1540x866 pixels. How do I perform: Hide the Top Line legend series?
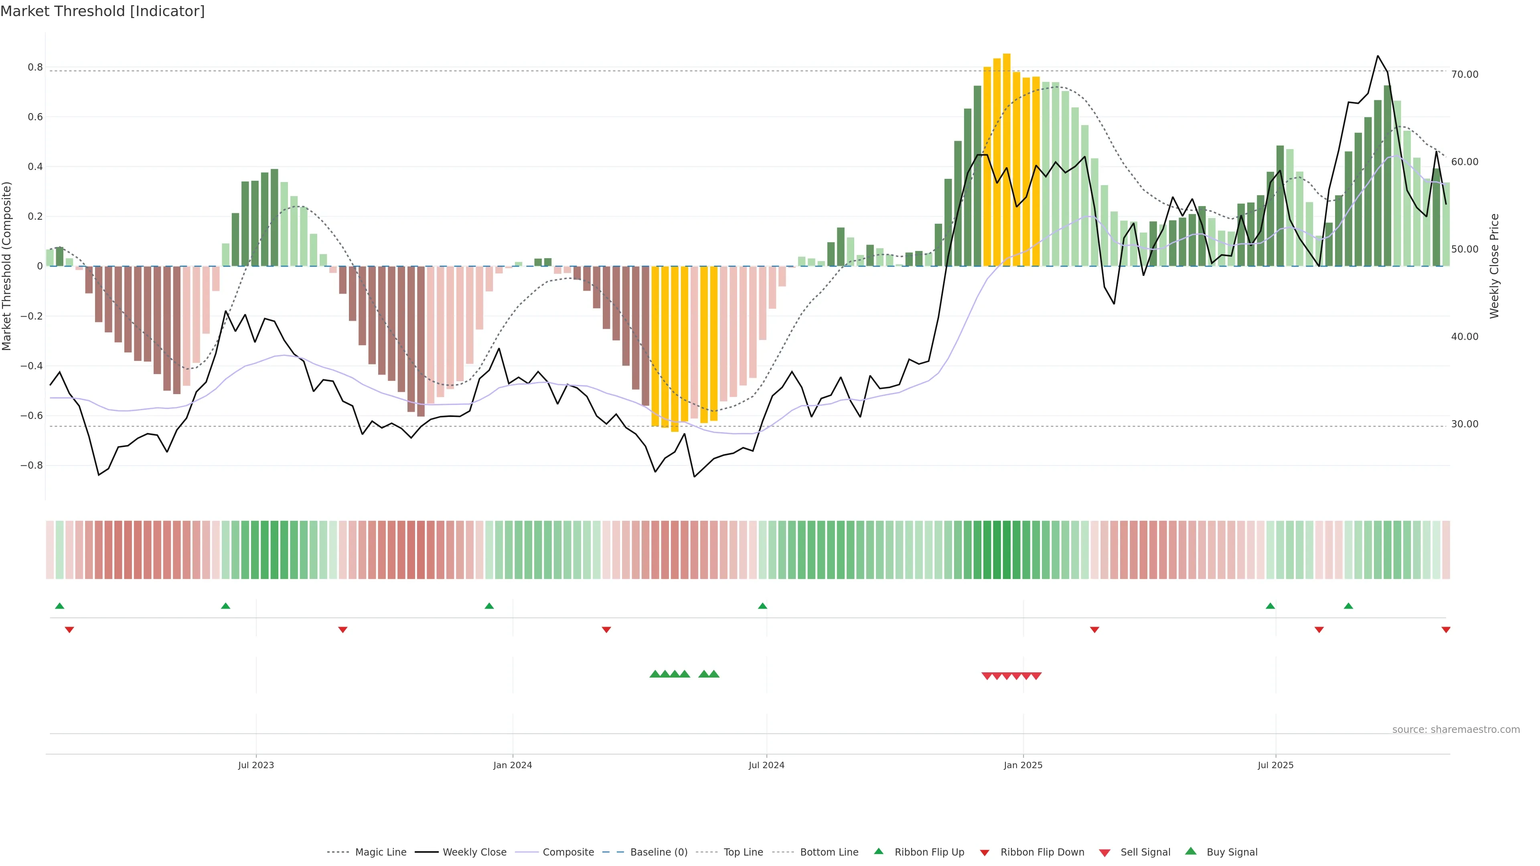click(743, 852)
